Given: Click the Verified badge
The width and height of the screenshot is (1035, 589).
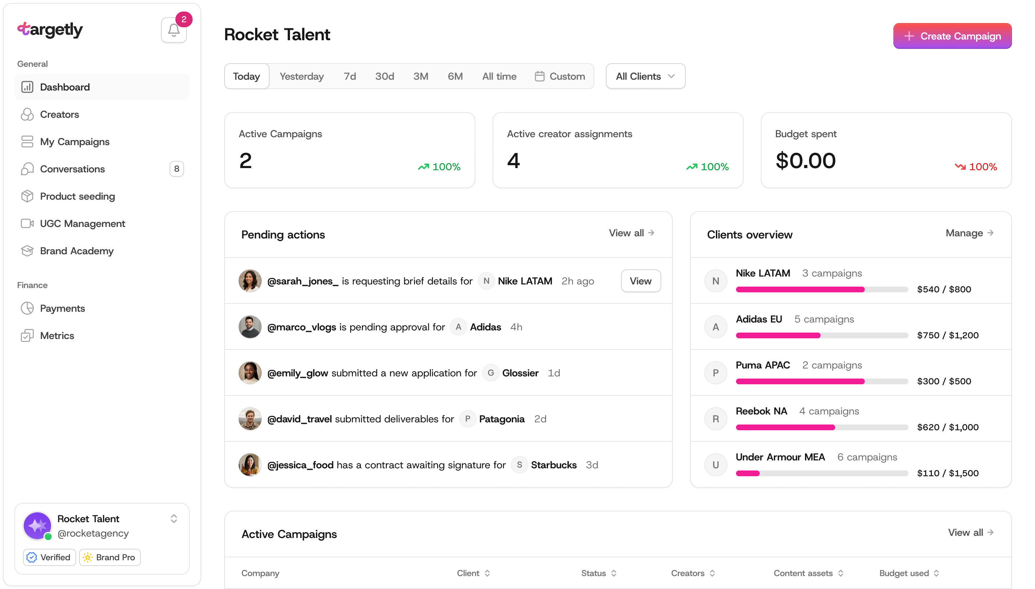Looking at the screenshot, I should pyautogui.click(x=49, y=557).
